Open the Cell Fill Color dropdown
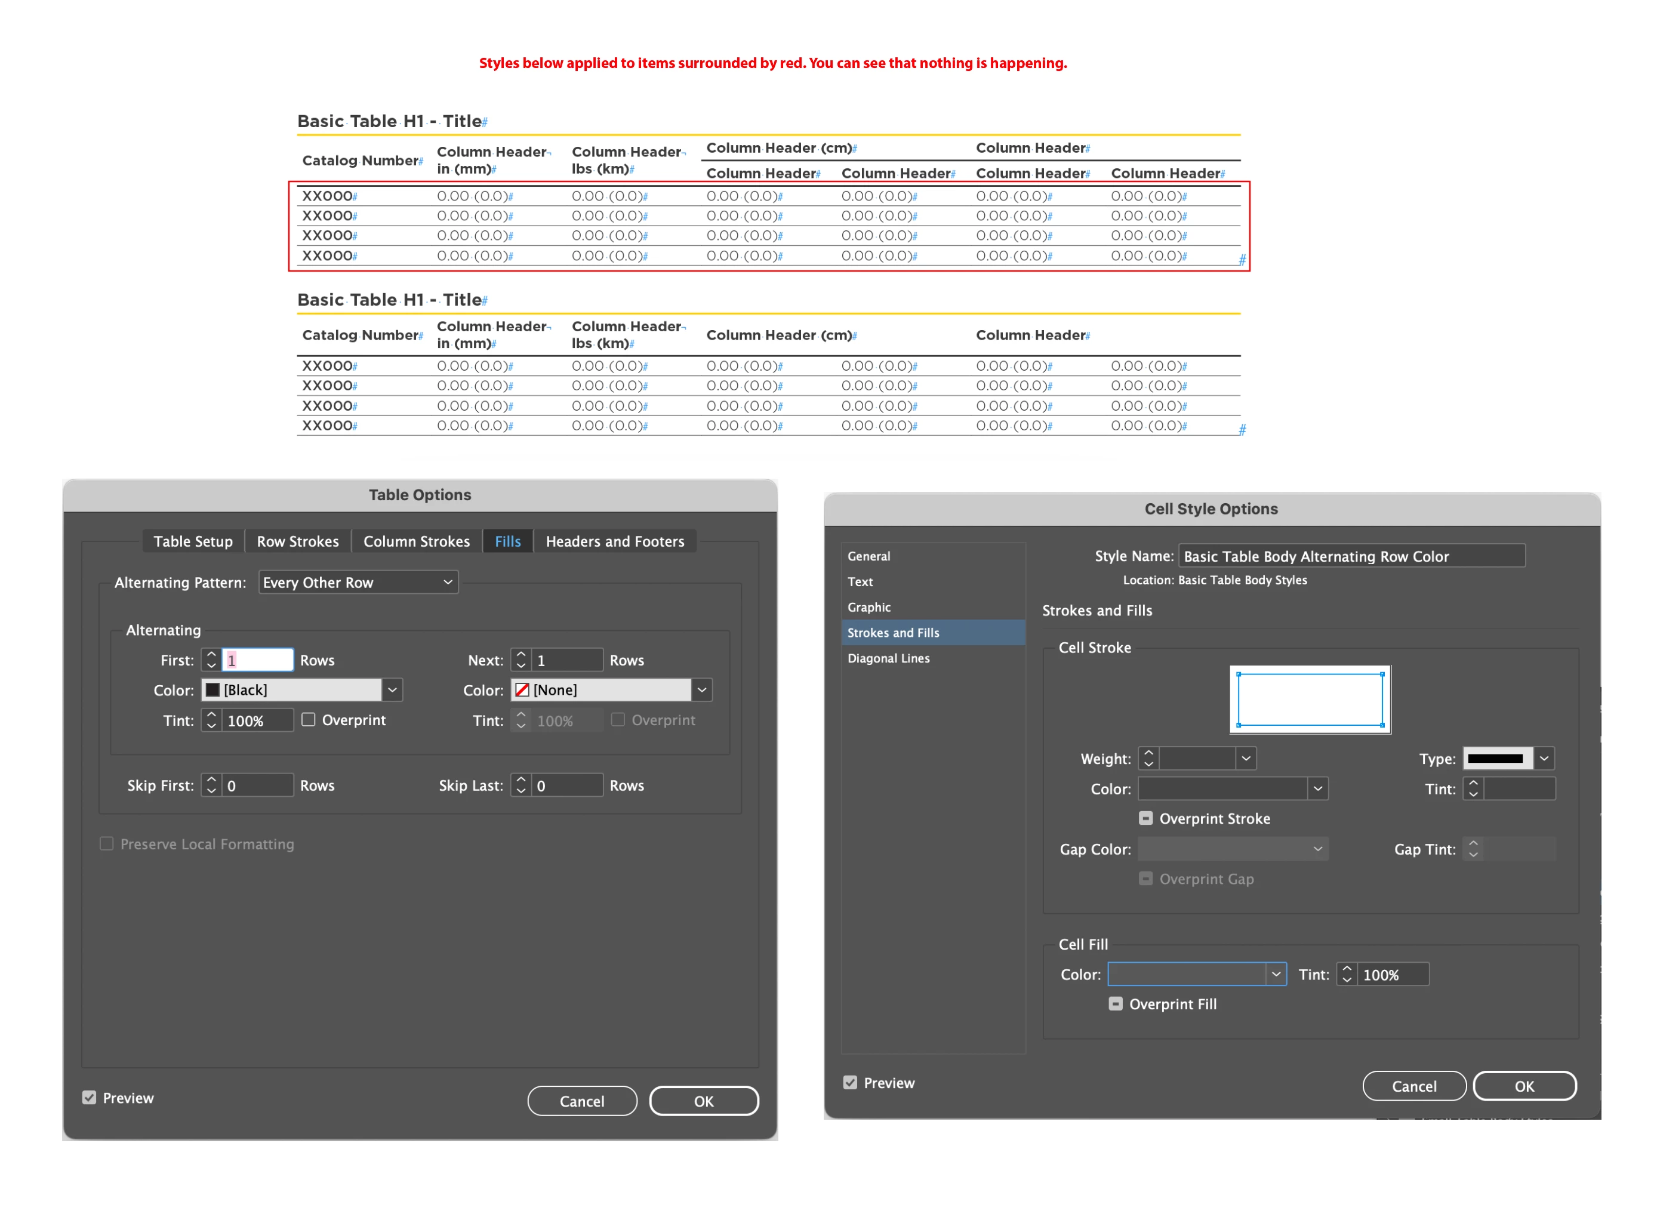 (1275, 974)
